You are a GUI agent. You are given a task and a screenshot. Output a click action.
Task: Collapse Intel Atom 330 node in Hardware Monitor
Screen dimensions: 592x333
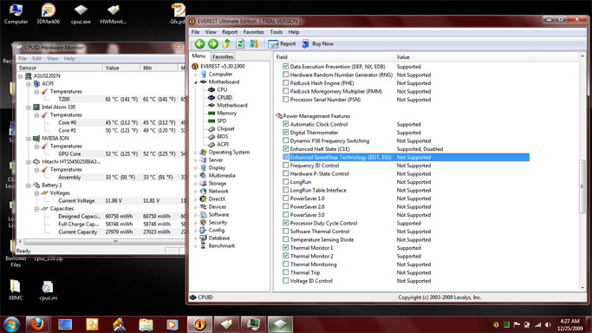[x=29, y=108]
